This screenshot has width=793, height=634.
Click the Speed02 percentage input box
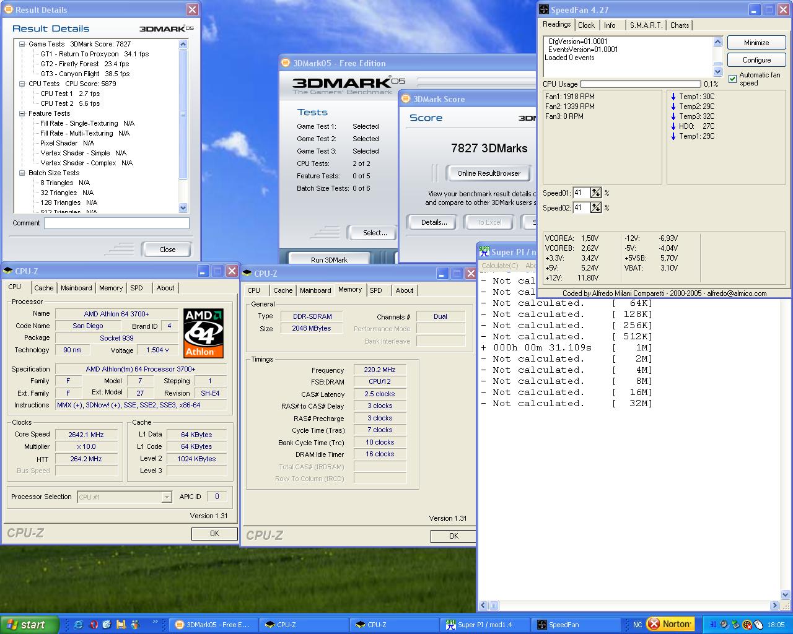pos(581,207)
